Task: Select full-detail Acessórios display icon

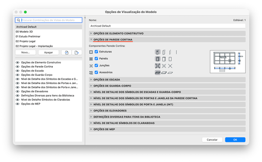Action: tap(158, 73)
